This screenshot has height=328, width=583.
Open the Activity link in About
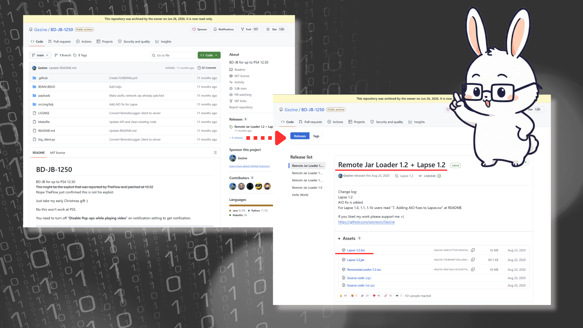click(237, 82)
